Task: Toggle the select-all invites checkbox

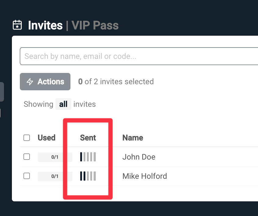Action: (x=27, y=138)
